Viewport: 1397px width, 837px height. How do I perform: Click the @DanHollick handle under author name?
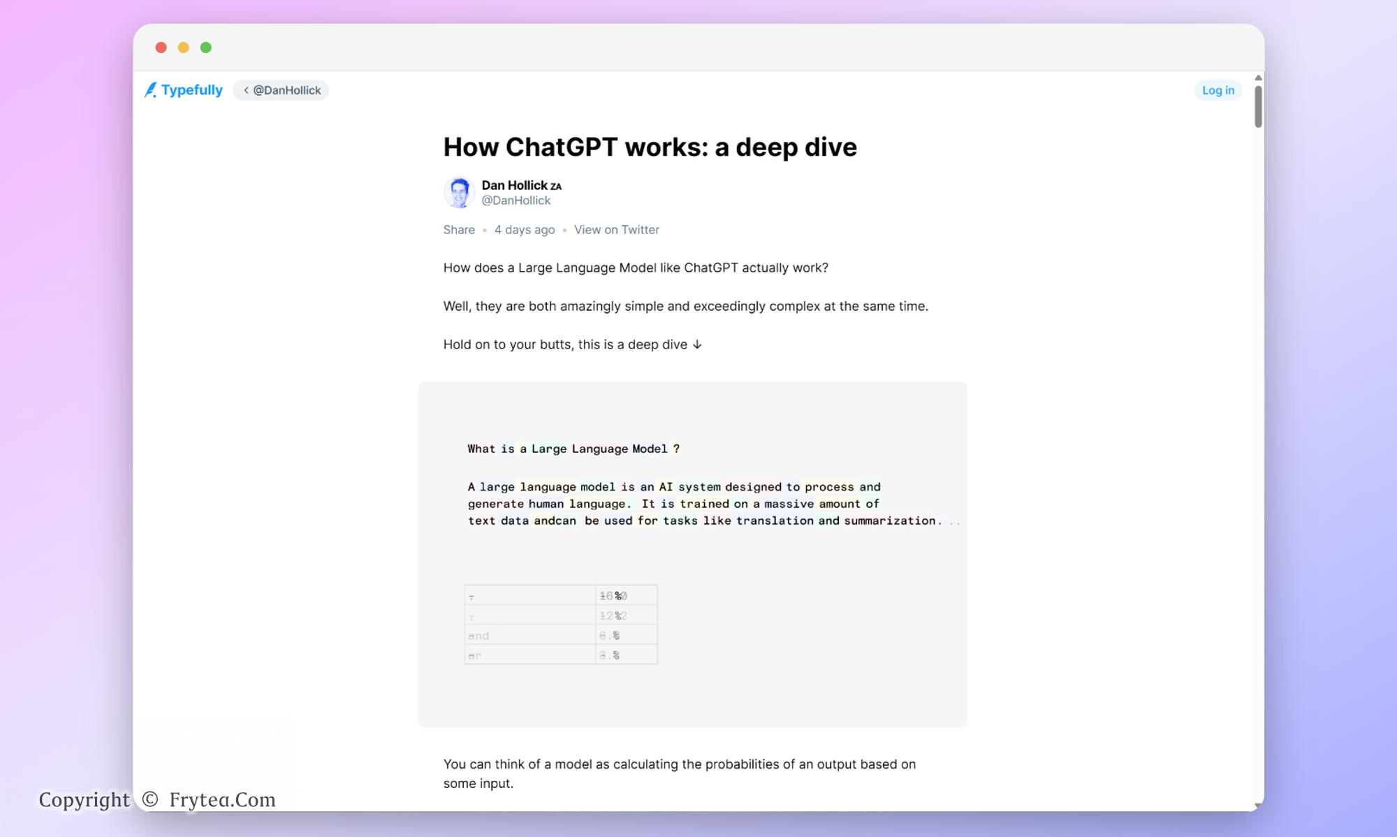[515, 201]
